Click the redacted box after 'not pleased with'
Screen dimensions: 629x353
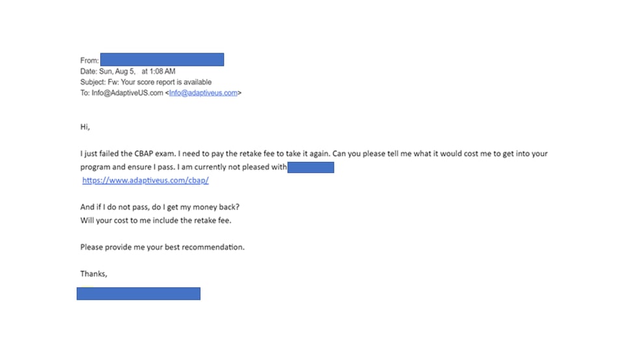point(311,167)
